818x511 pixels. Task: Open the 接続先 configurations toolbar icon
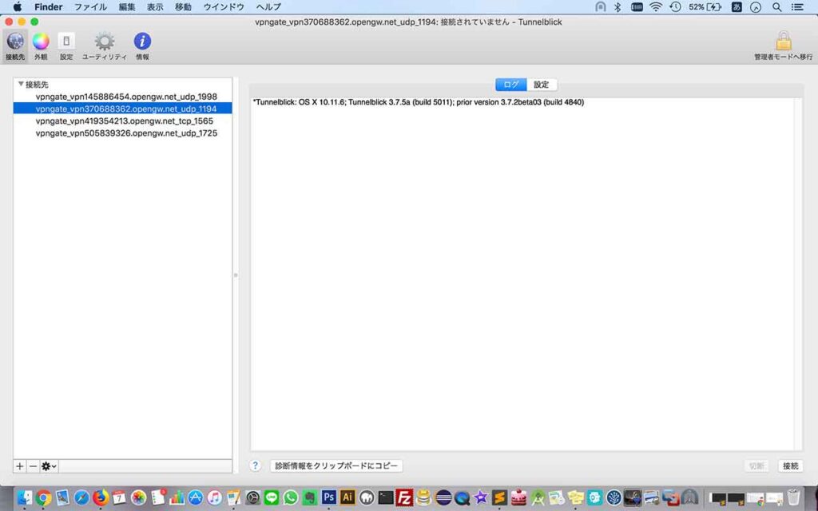[15, 42]
